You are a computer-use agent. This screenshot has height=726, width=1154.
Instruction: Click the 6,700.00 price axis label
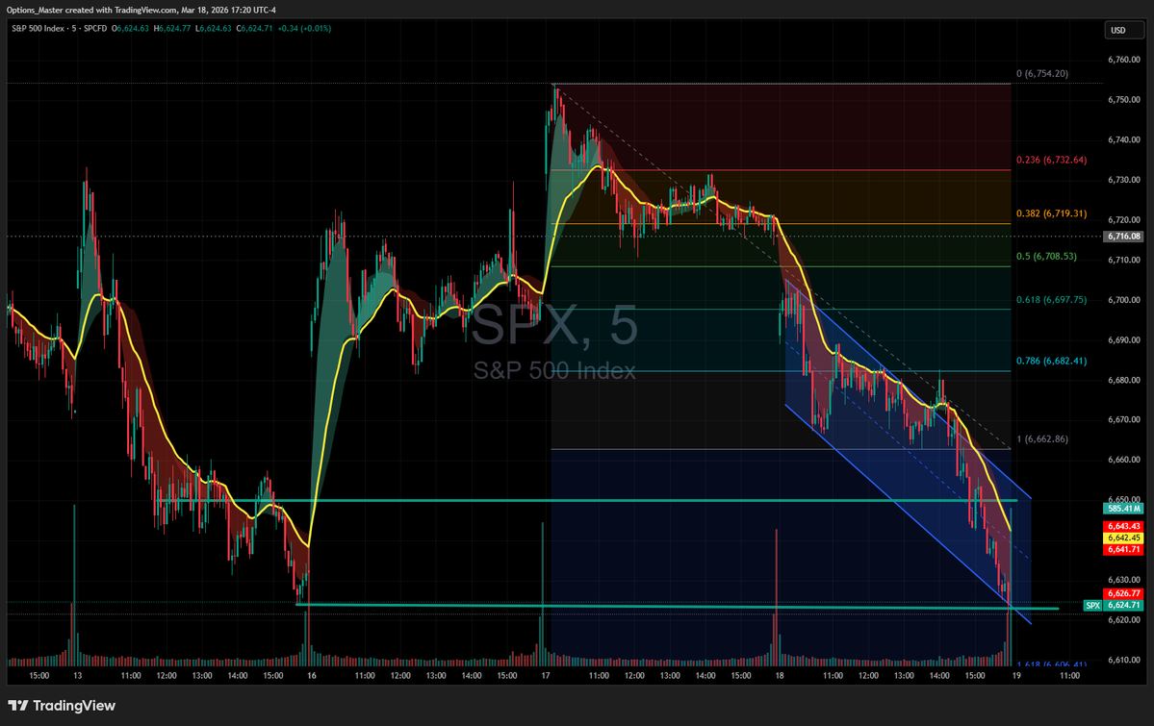point(1124,300)
